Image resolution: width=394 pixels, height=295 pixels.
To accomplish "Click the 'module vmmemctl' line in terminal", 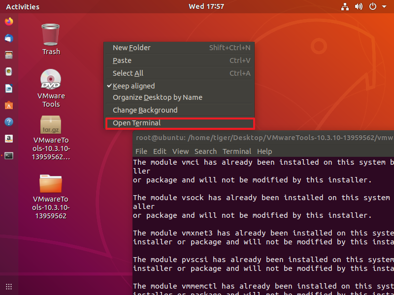I will coord(263,286).
